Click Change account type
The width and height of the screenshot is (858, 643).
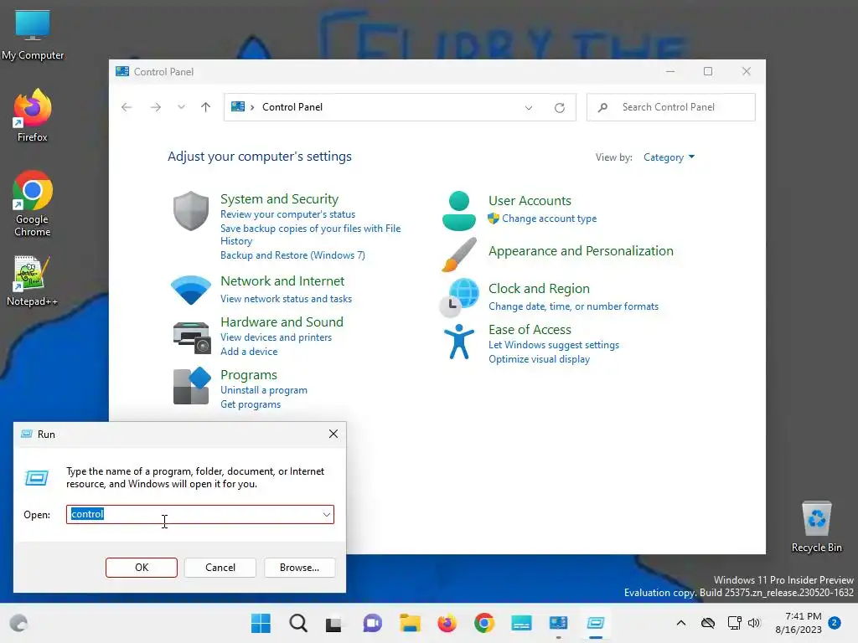coord(550,219)
